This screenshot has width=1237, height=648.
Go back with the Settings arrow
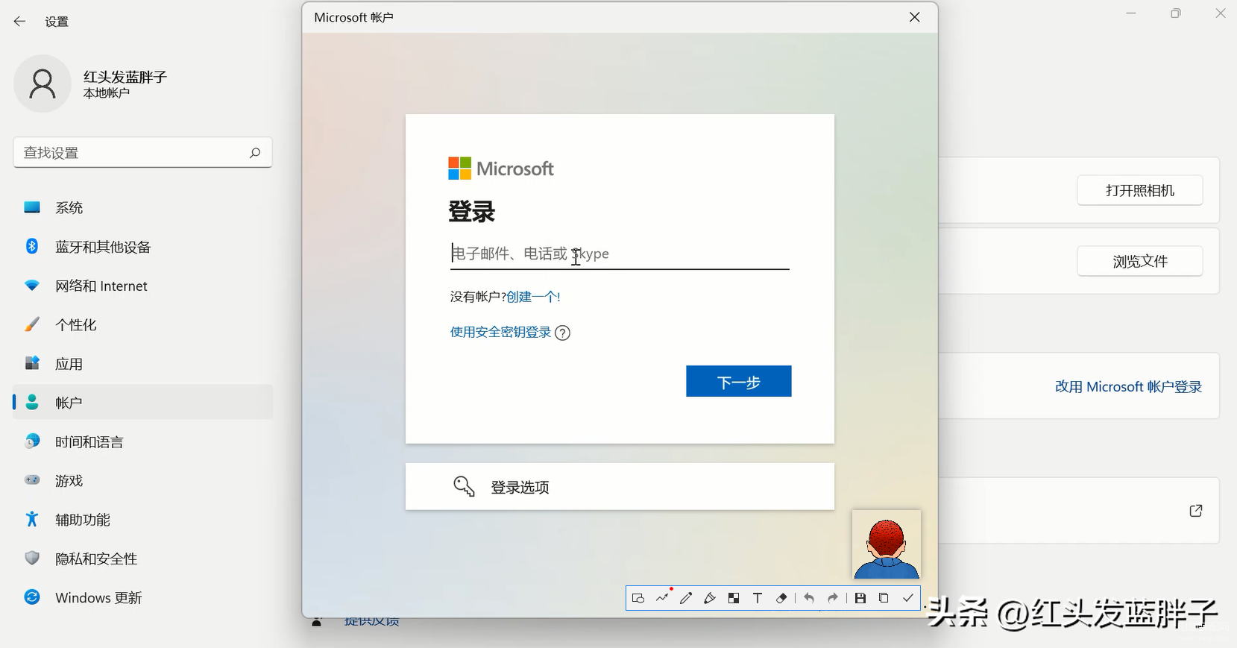click(19, 22)
